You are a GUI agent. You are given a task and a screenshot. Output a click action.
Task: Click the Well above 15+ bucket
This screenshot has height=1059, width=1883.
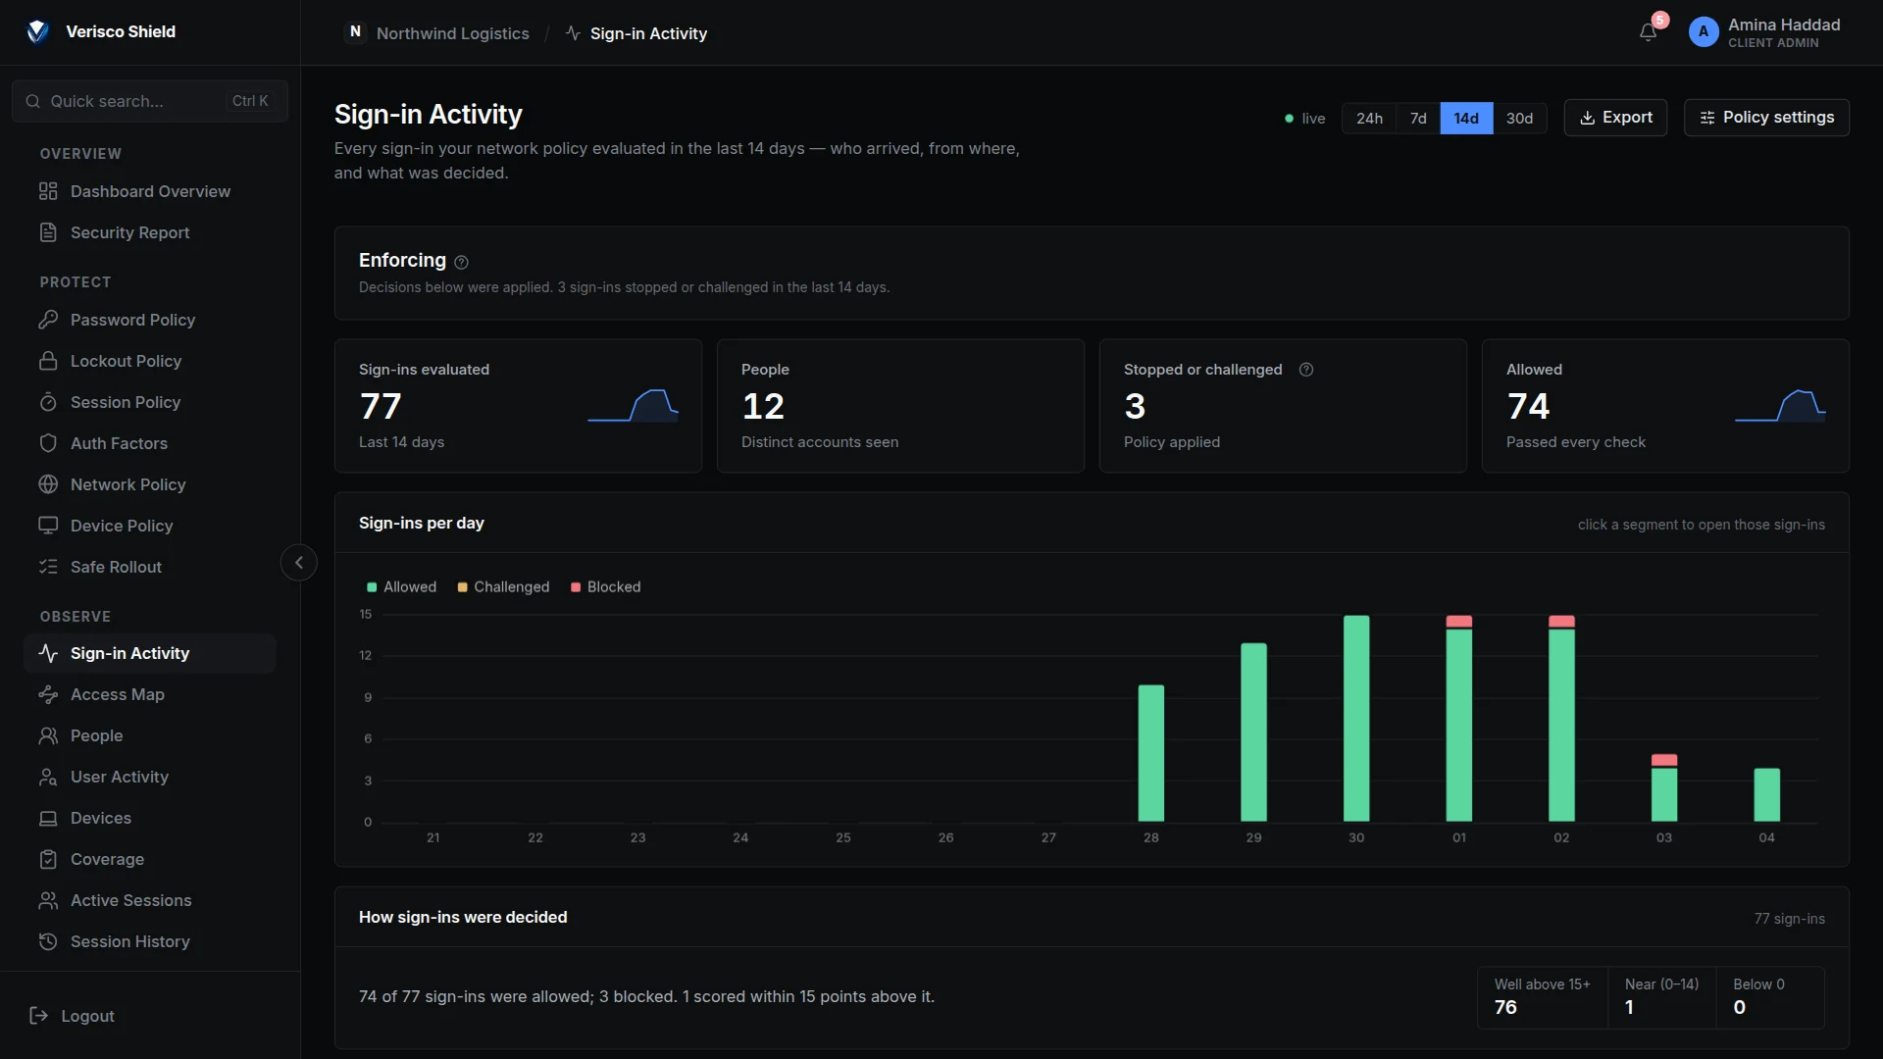(x=1543, y=997)
